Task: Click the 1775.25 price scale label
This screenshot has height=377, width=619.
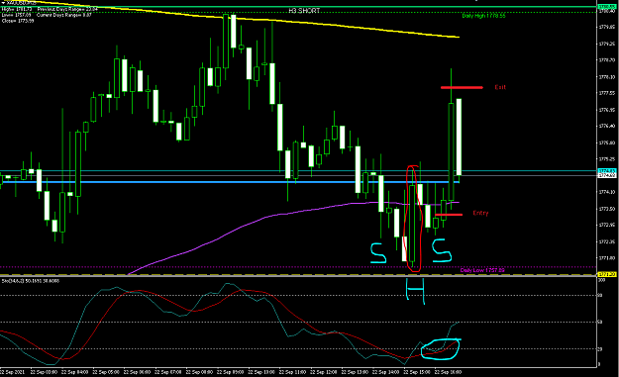Action: click(x=607, y=159)
